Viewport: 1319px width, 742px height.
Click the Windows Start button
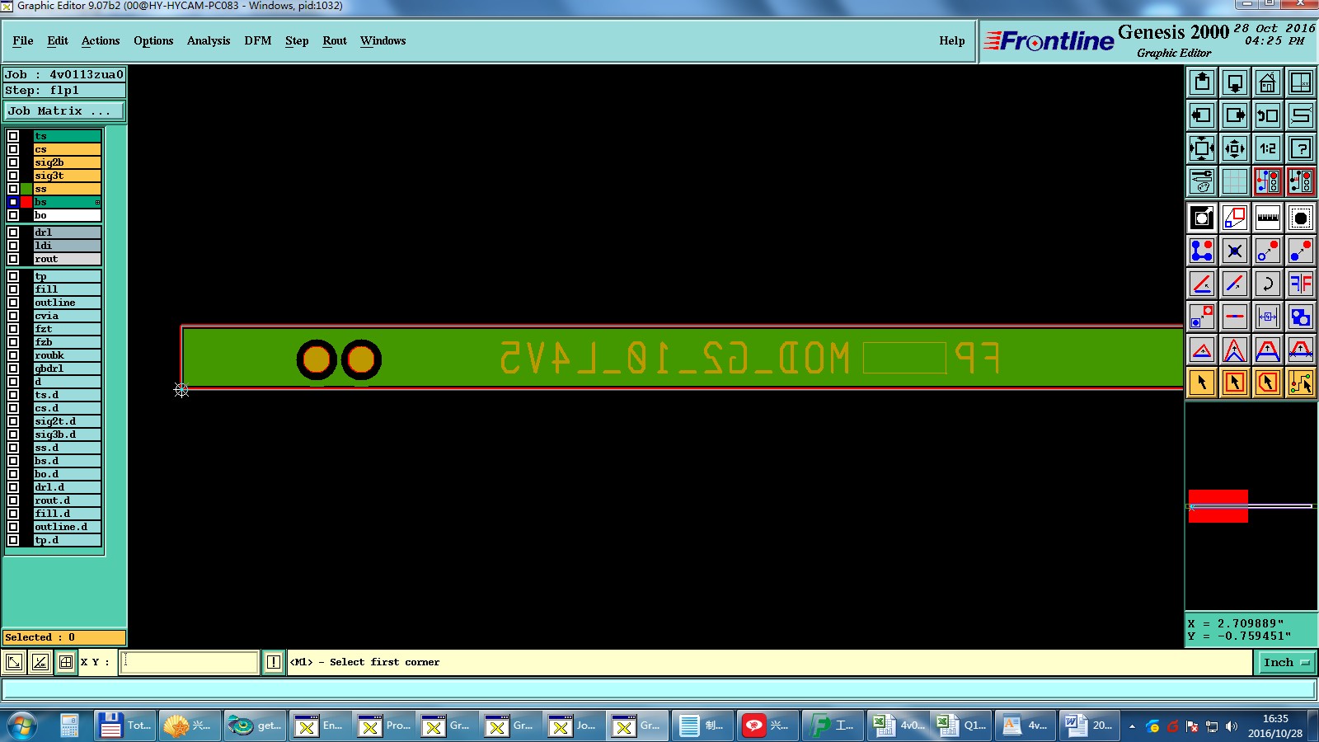point(22,726)
